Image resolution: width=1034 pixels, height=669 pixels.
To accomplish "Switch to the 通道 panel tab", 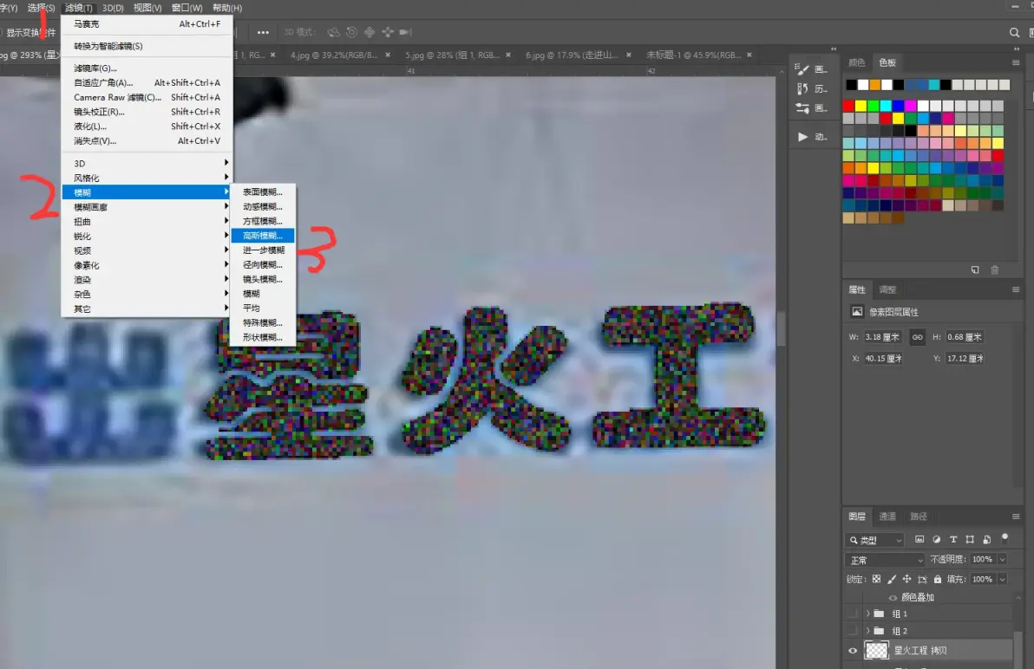I will tap(887, 516).
